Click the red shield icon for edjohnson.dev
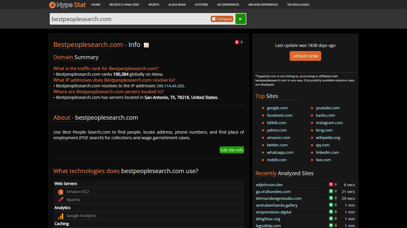Image resolution: width=407 pixels, height=228 pixels. coord(331,184)
